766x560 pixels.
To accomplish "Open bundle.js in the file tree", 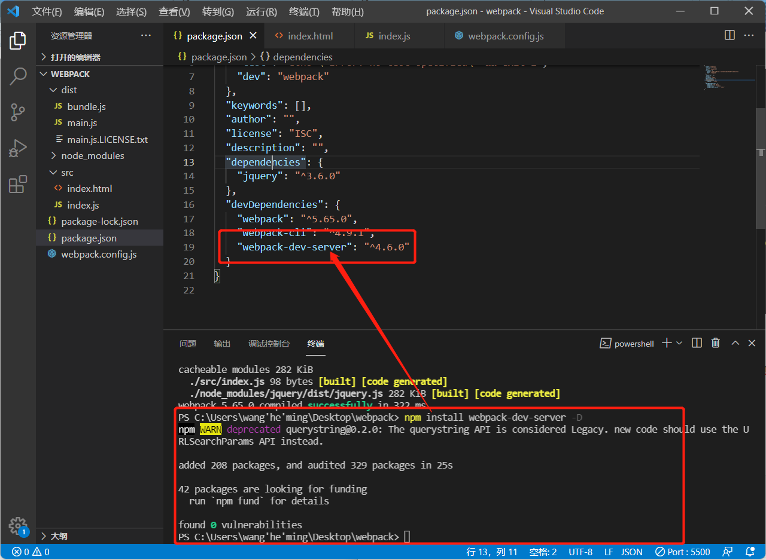I will click(99, 106).
